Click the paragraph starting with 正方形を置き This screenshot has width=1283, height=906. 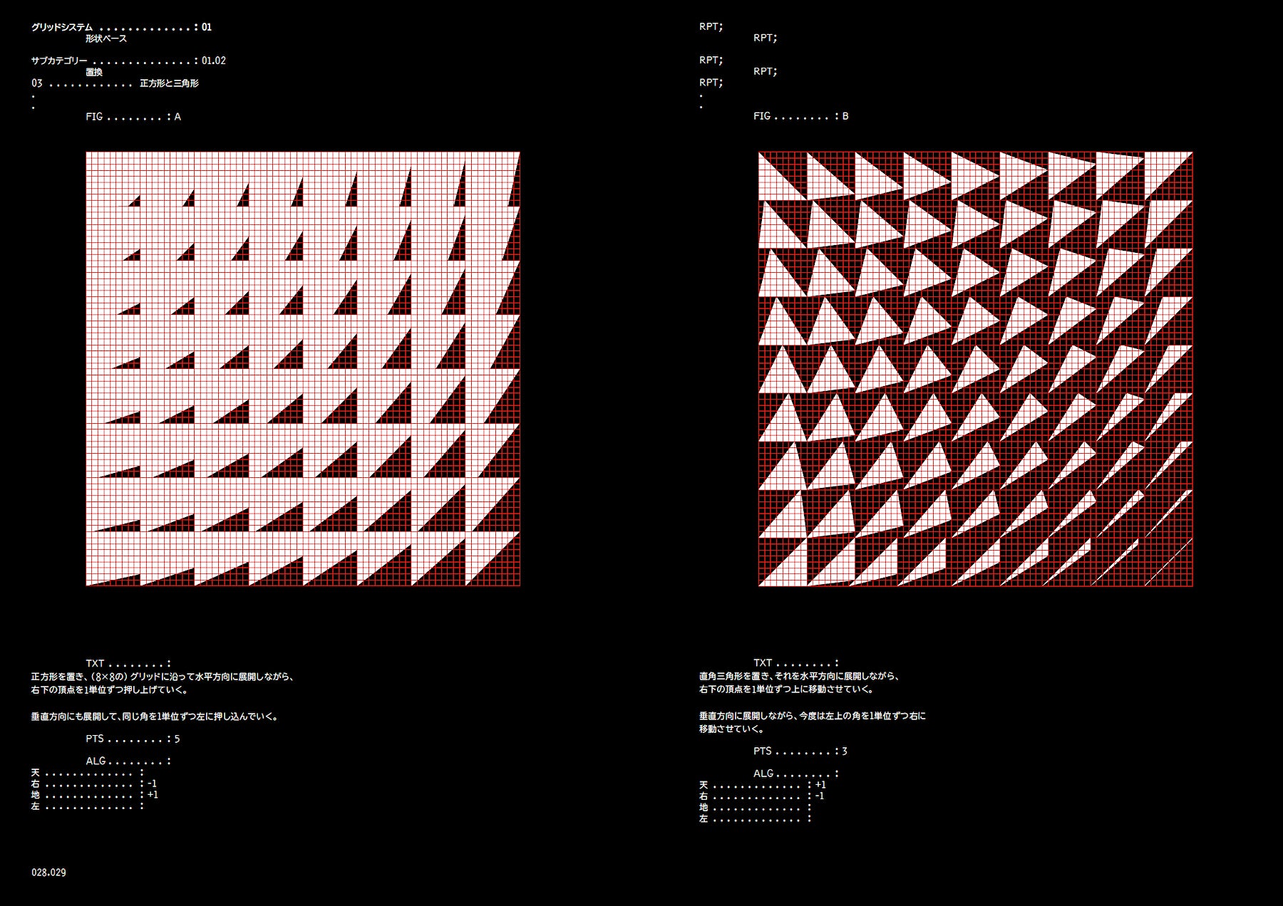point(163,683)
